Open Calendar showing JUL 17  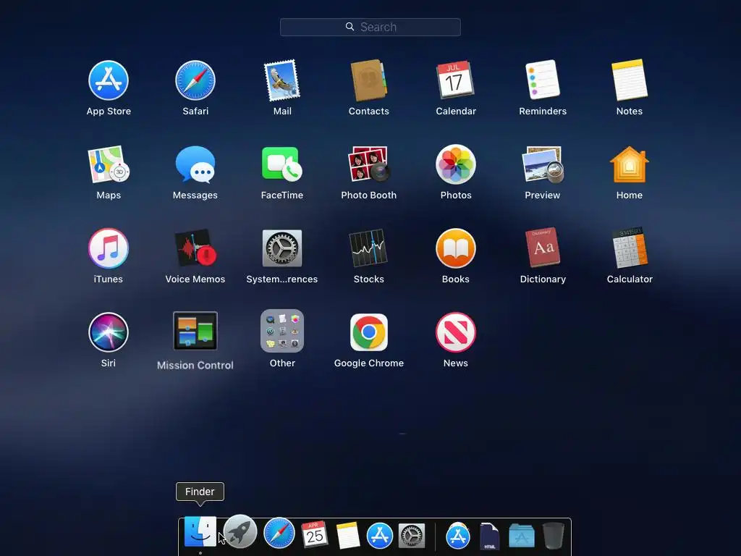click(455, 80)
